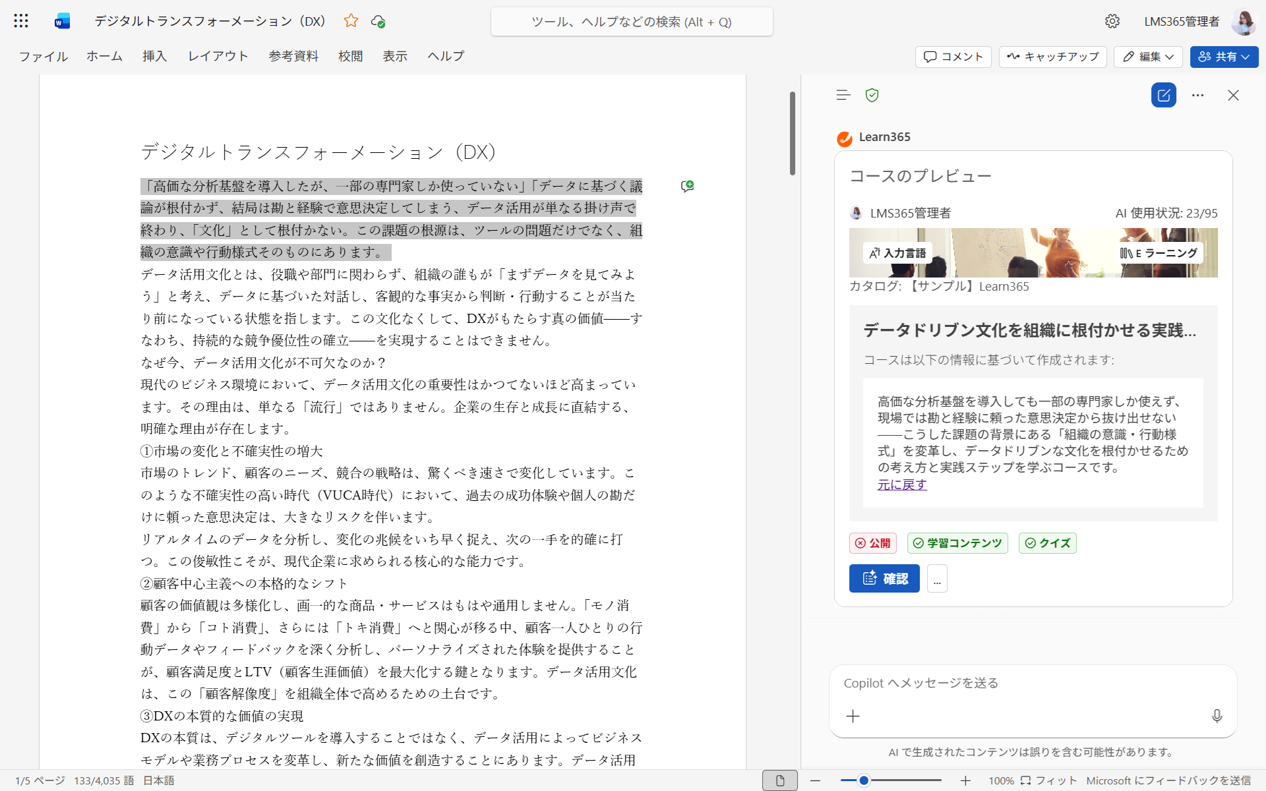Viewport: 1266px width, 791px height.
Task: Click the 133/4,035 語 word count
Action: pyautogui.click(x=104, y=780)
